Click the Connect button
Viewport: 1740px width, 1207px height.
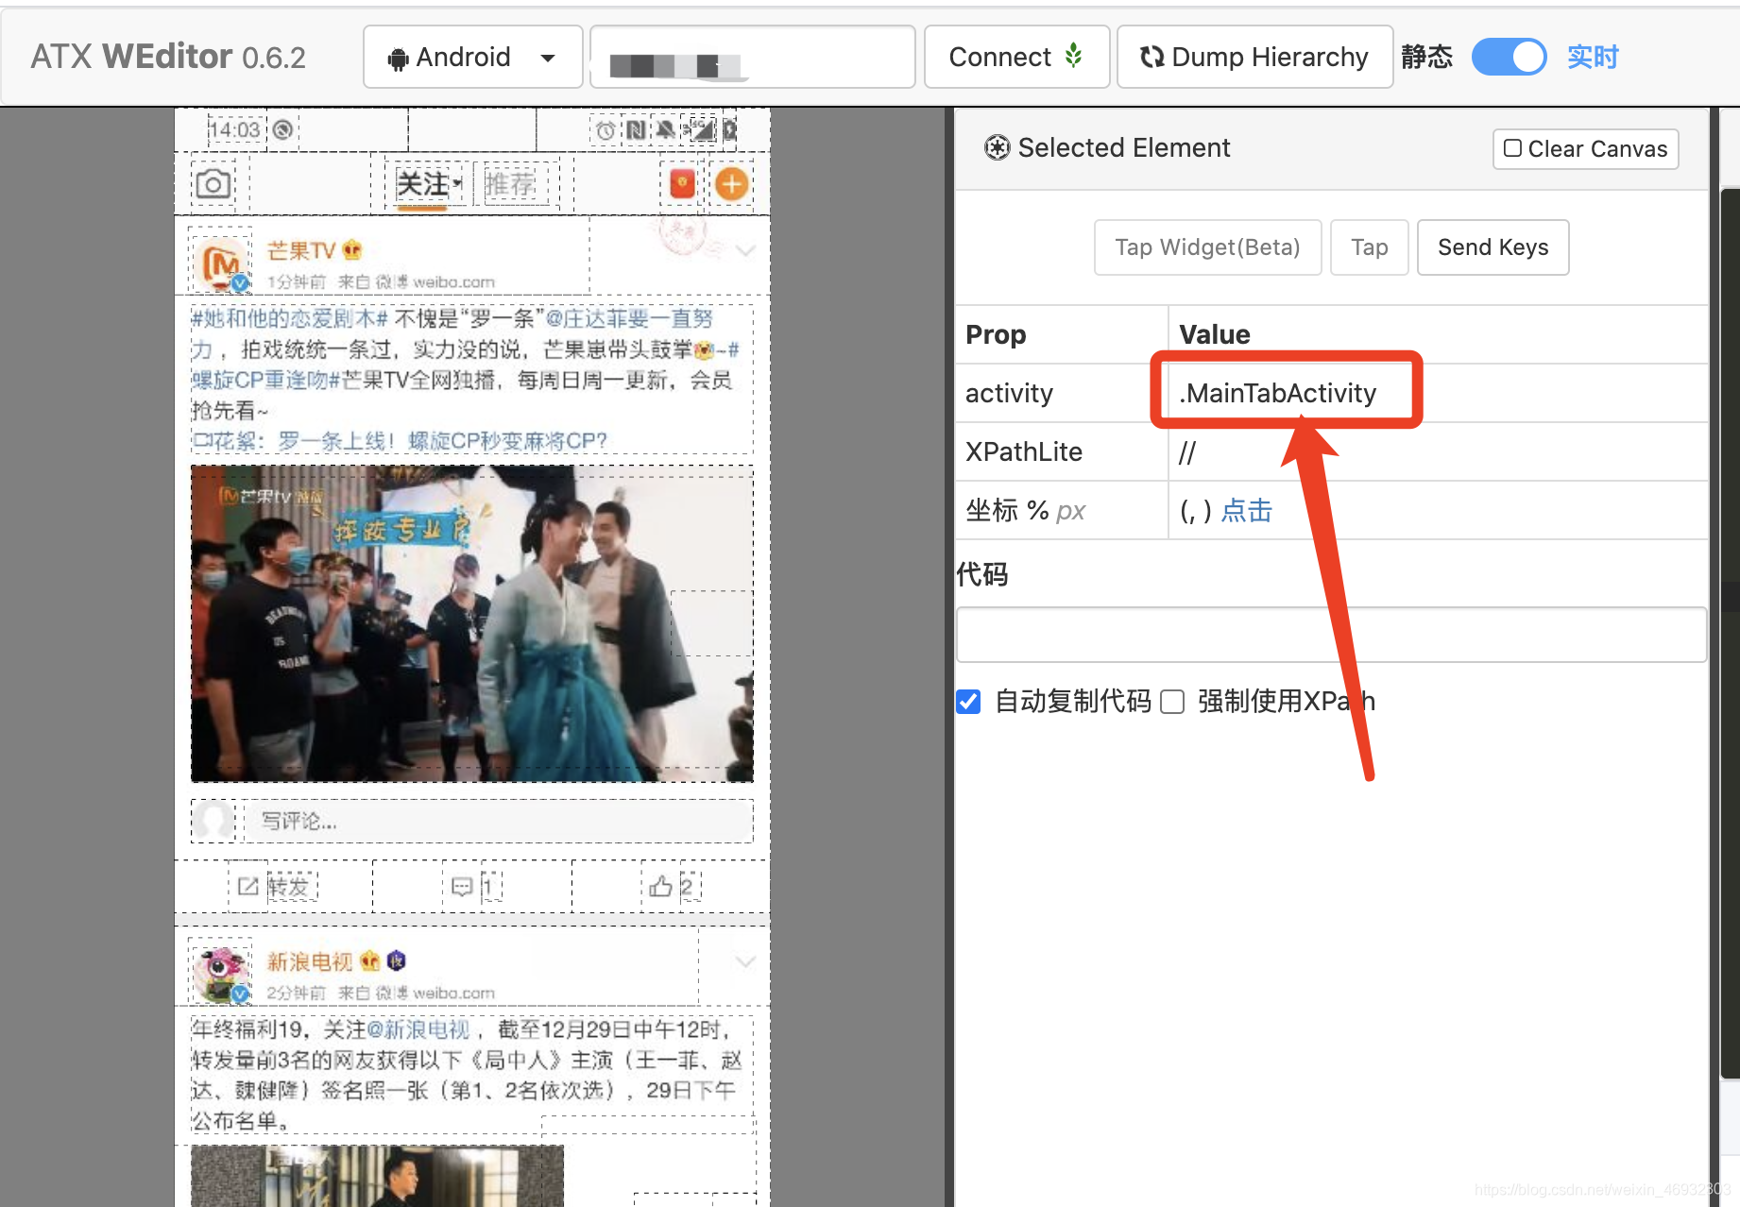coord(1016,57)
